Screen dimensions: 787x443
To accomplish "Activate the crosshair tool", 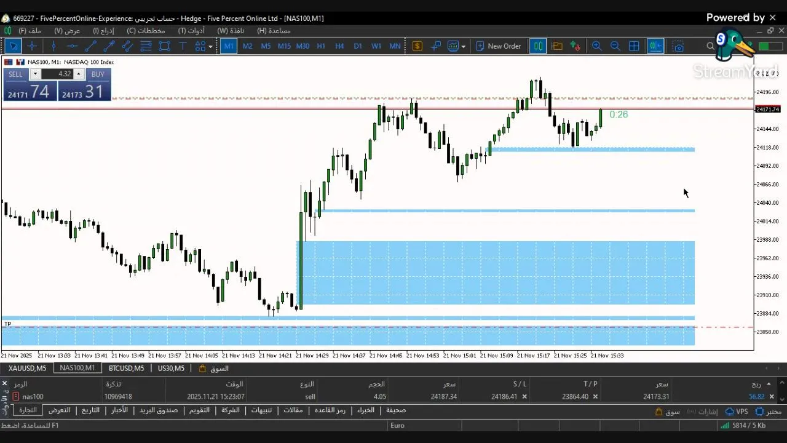I will [32, 46].
